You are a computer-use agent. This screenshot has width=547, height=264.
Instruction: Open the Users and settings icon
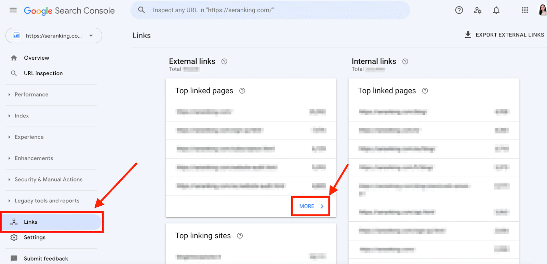pyautogui.click(x=478, y=10)
